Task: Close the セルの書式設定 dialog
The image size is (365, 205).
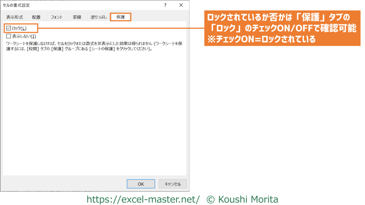Action: pyautogui.click(x=181, y=5)
